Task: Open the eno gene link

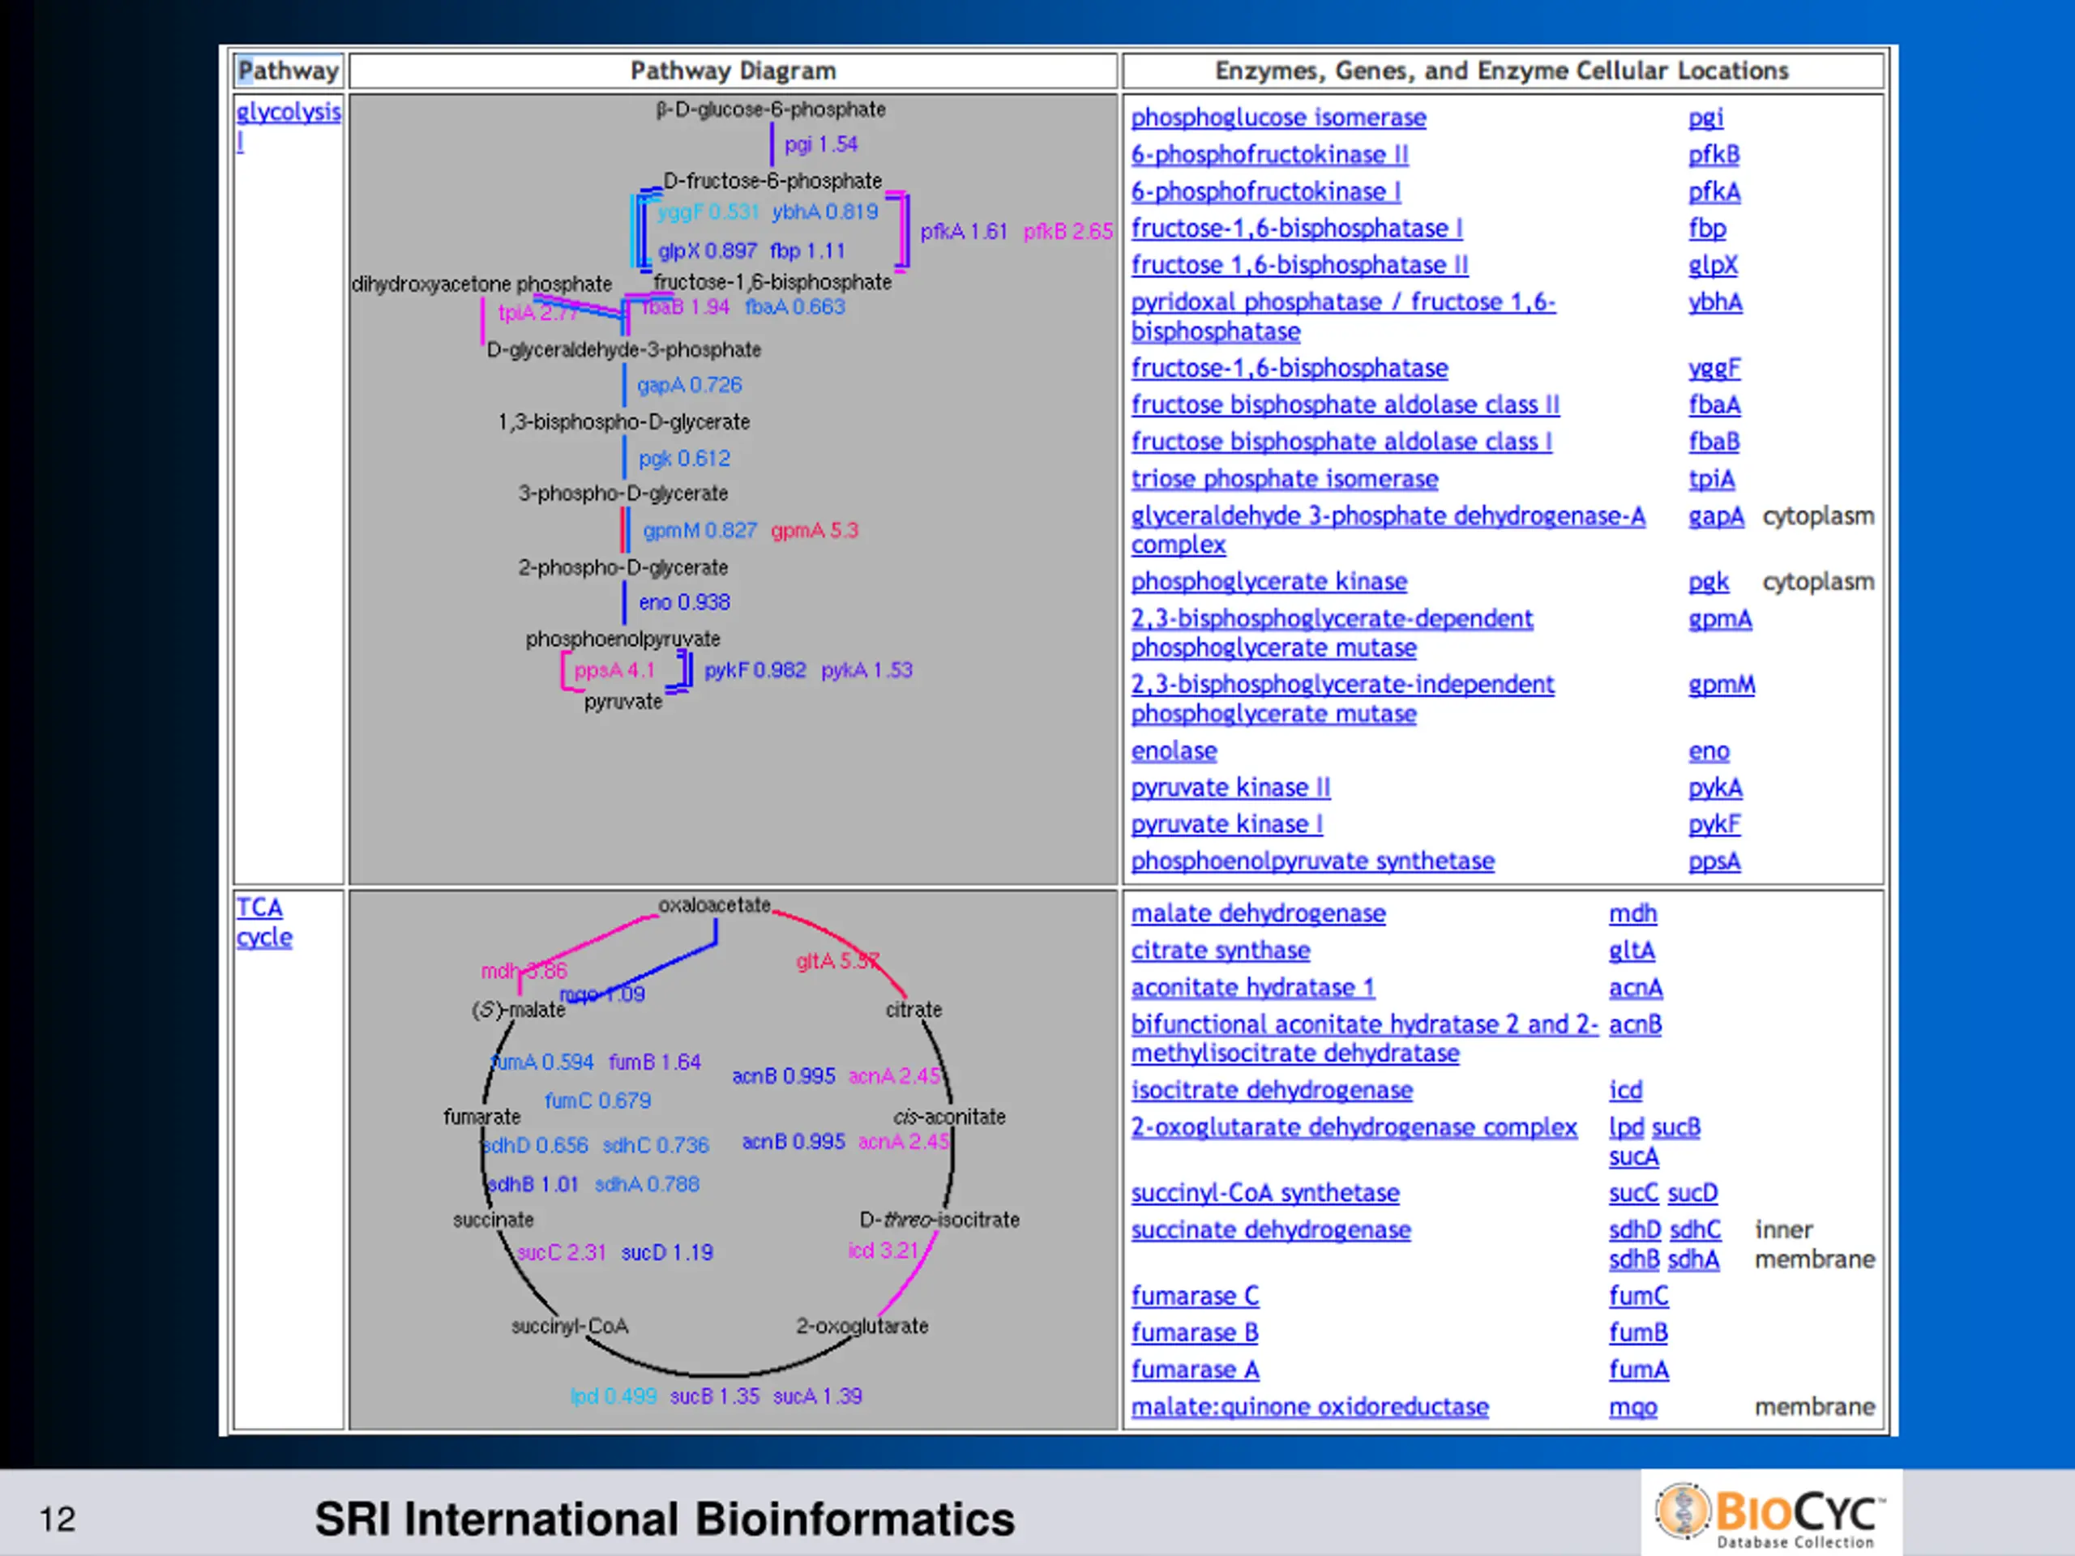Action: coord(1708,751)
